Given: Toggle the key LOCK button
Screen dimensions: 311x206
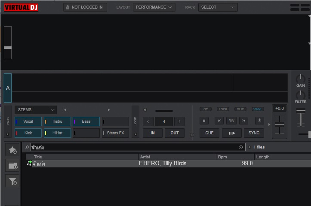Looking at the screenshot, I should (x=223, y=109).
